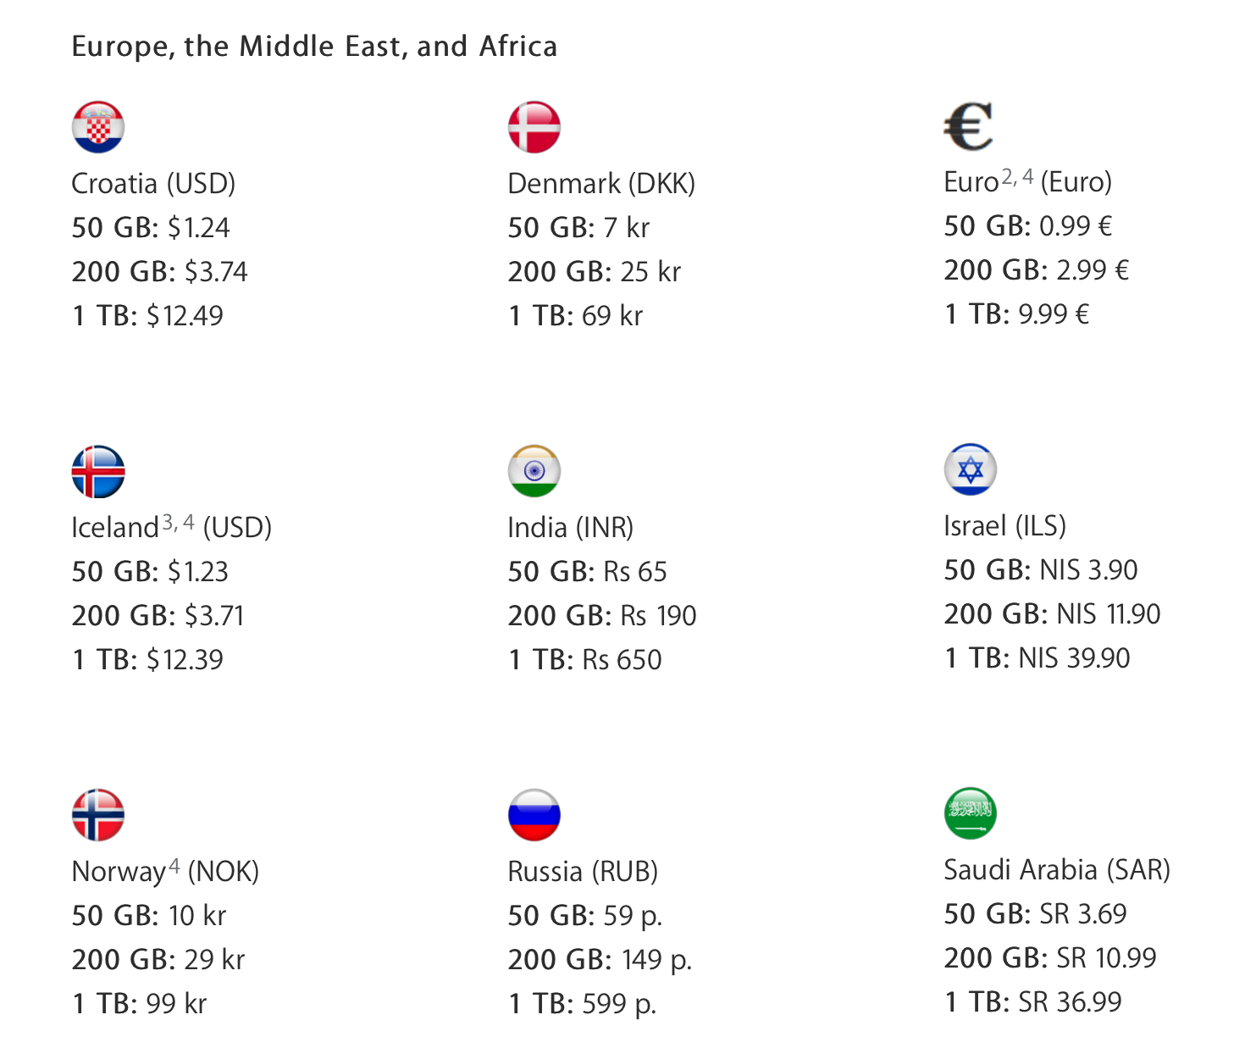Viewport: 1245px width, 1037px height.
Task: Click the Denmark flag icon
Action: 534,127
